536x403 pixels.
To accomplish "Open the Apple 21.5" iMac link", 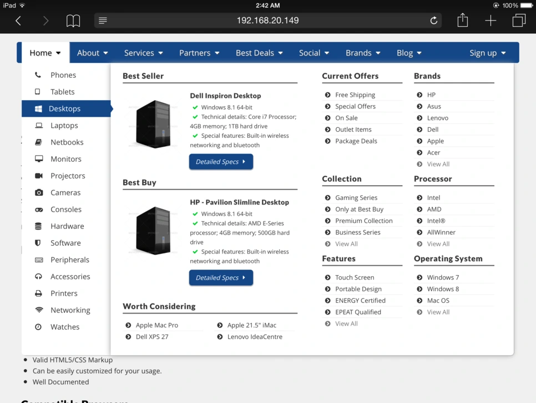I will [x=251, y=325].
